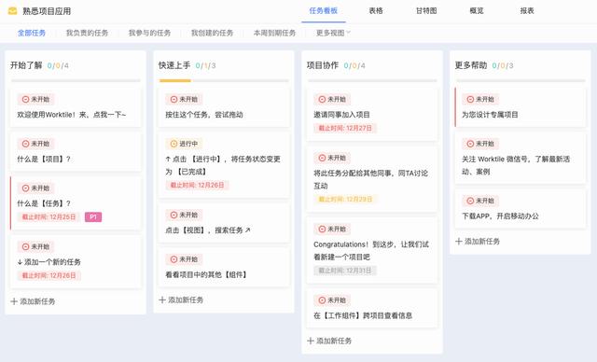Click status badge on 欢迎使用Worktile card
Image resolution: width=597 pixels, height=362 pixels.
pos(35,99)
